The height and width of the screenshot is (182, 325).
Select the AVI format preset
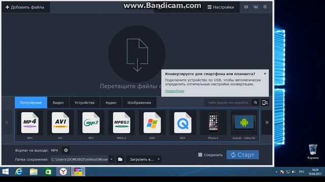pyautogui.click(x=60, y=125)
